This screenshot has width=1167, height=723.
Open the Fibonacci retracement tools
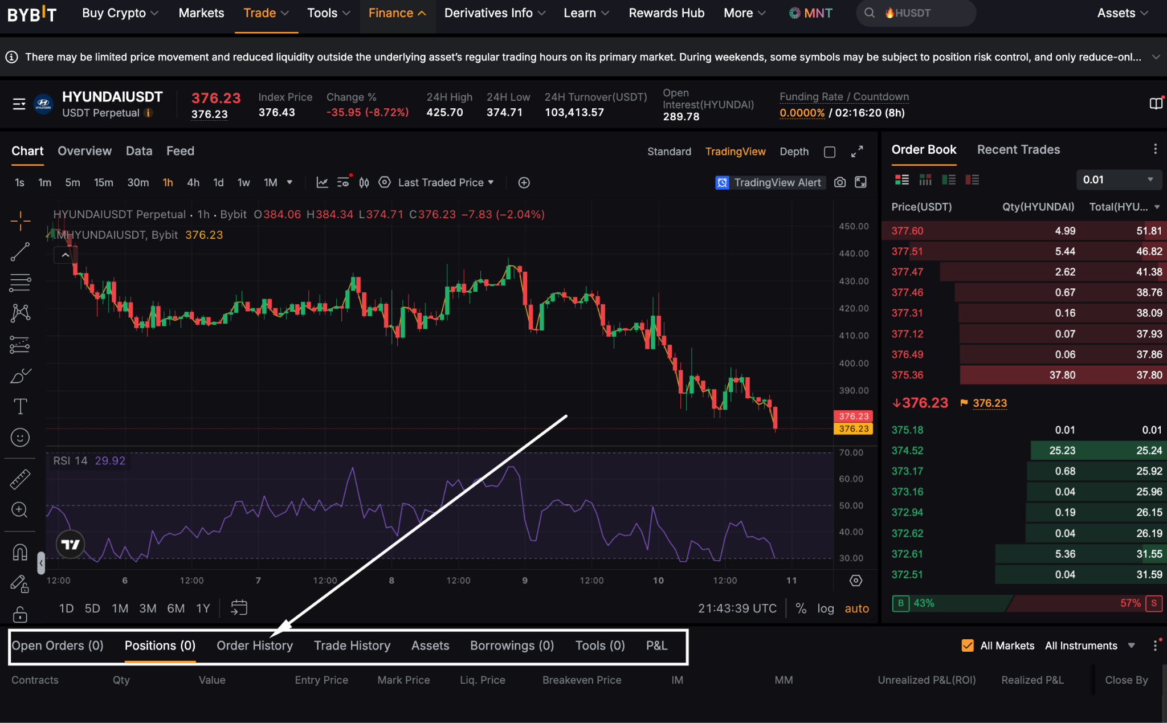20,282
